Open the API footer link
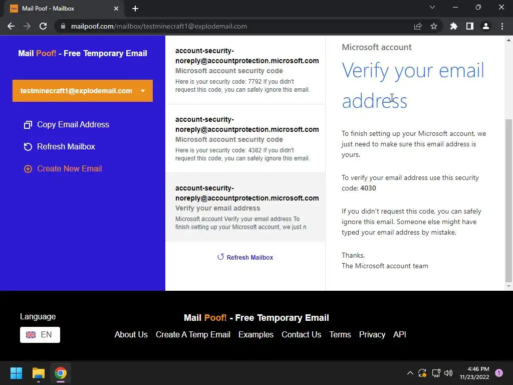Viewport: 513px width, 385px height. click(399, 334)
